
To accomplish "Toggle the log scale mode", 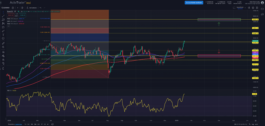I will tap(252, 124).
